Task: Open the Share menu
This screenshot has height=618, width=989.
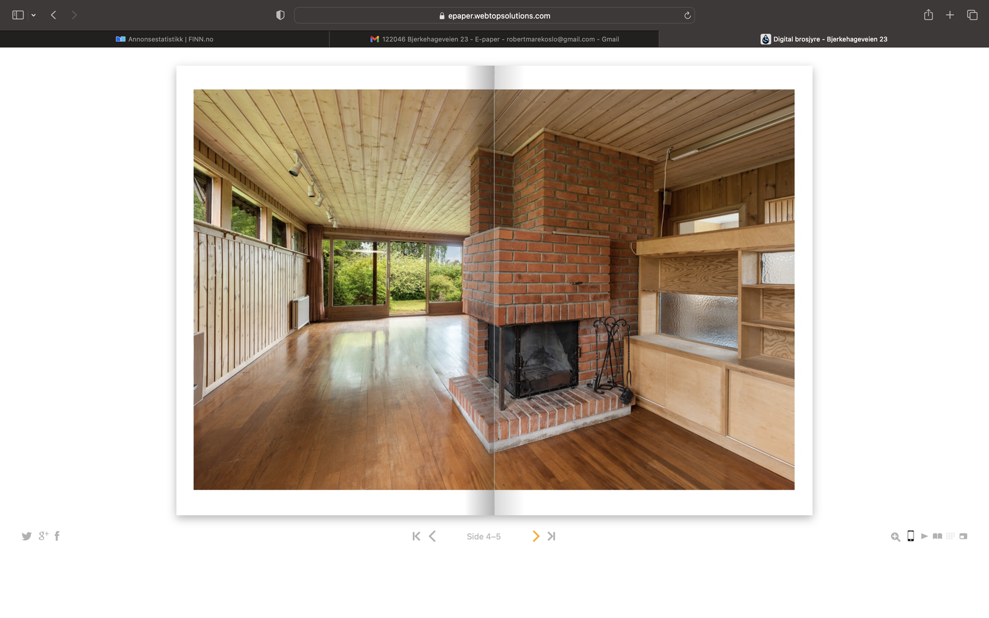Action: coord(928,15)
